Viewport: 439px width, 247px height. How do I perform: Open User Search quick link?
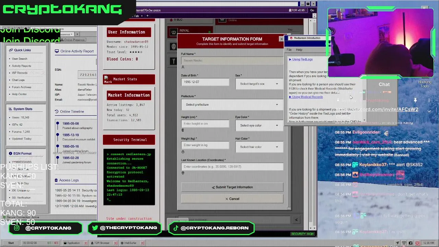click(20, 59)
